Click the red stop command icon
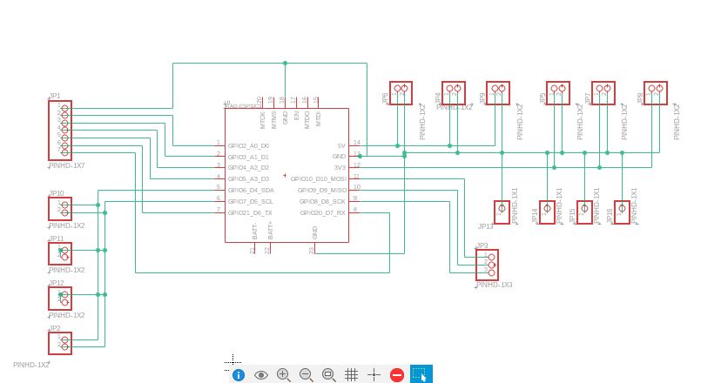 397,374
